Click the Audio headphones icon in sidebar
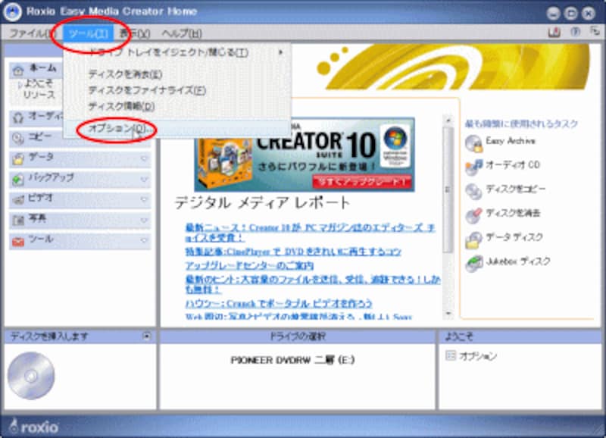Viewport: 606px width, 438px height. (x=18, y=117)
